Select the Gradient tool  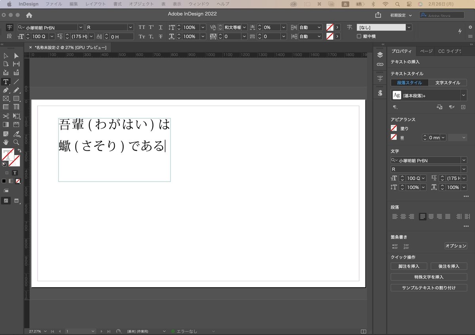6,125
